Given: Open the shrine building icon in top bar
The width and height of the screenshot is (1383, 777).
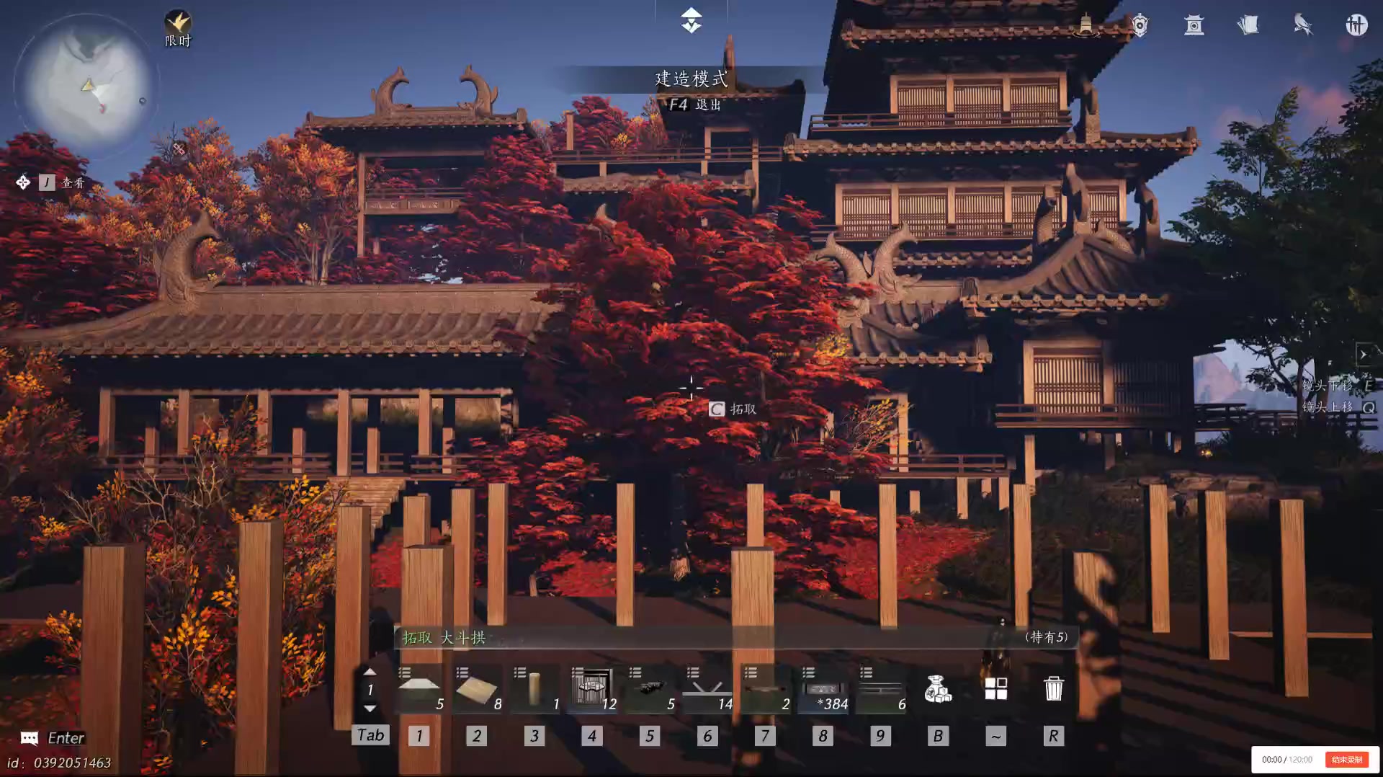Looking at the screenshot, I should tap(1194, 25).
